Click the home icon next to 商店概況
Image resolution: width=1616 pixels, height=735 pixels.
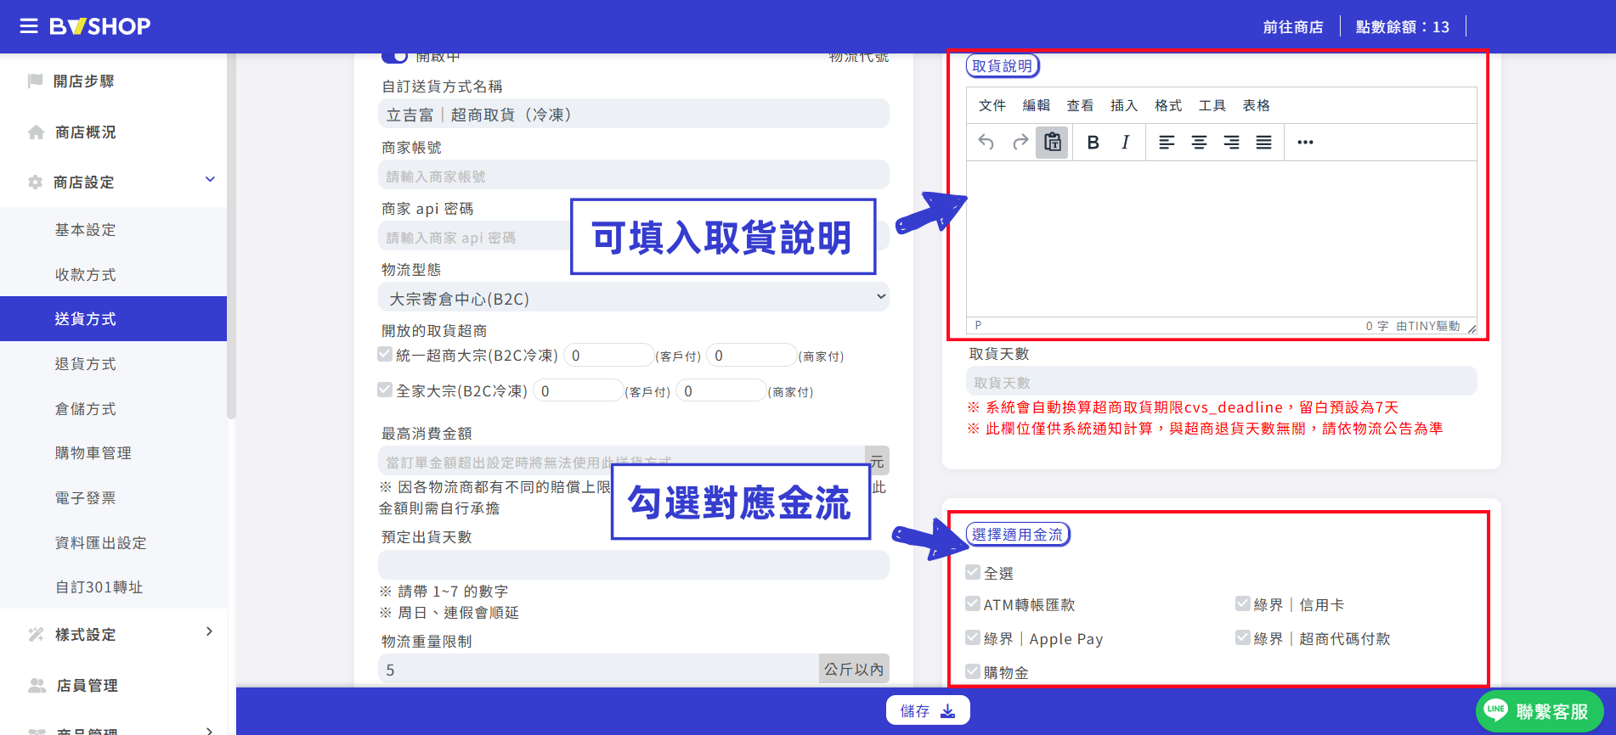tap(36, 132)
